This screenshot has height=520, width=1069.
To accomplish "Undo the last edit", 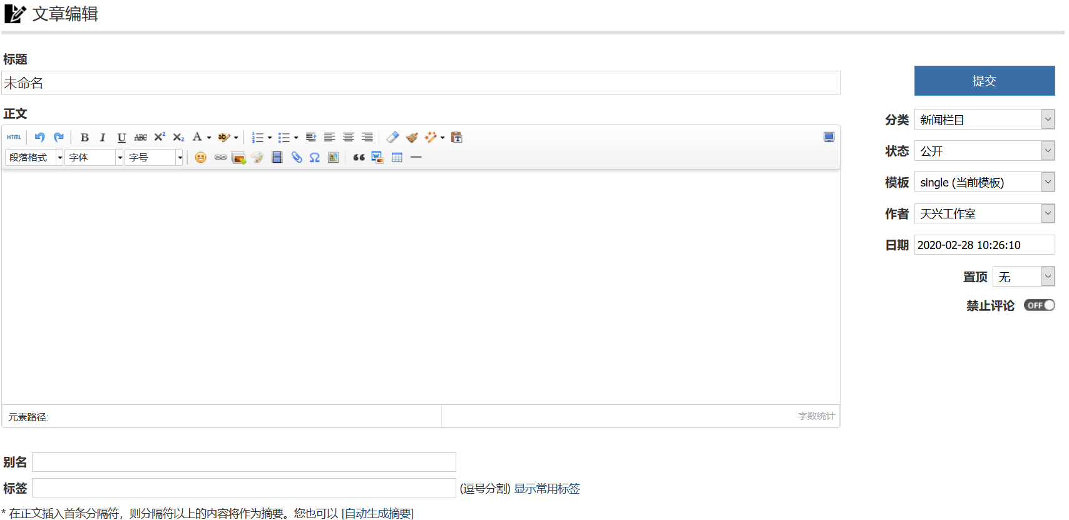I will click(x=39, y=137).
